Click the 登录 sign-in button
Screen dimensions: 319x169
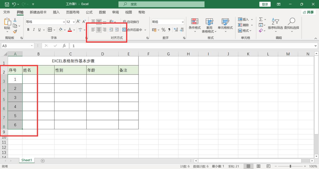coord(265,4)
